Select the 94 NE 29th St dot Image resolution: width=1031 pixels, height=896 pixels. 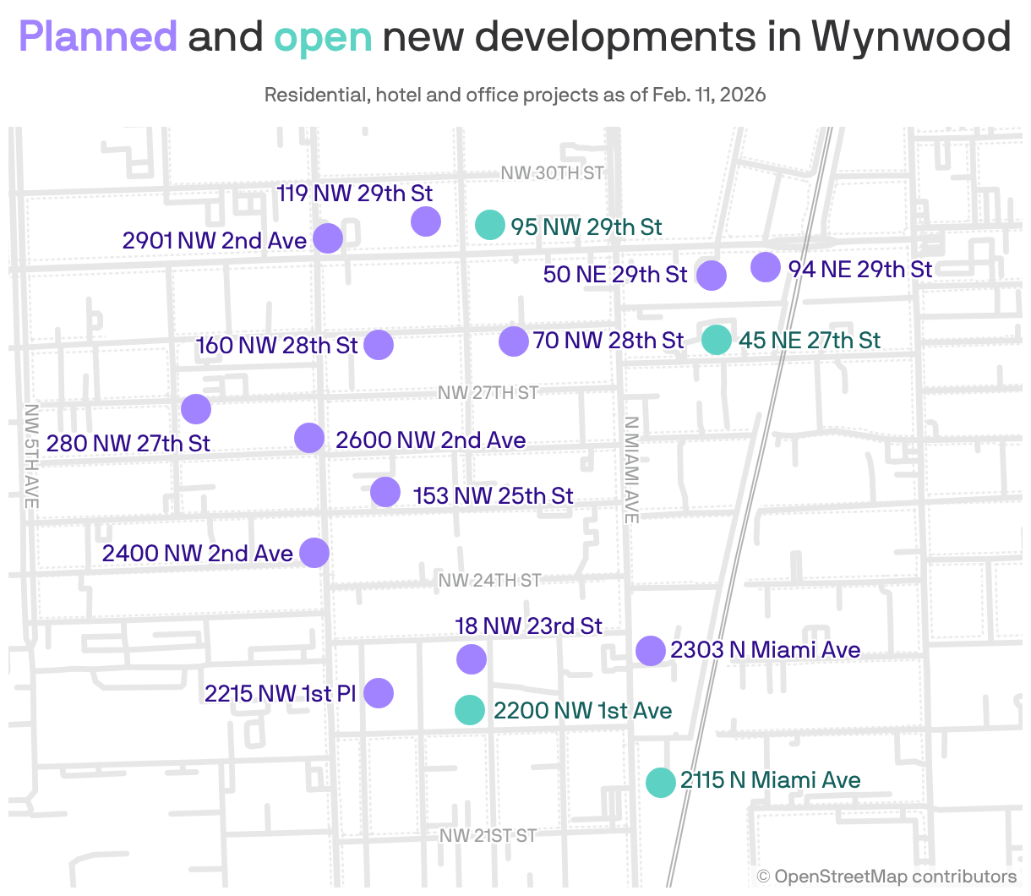tap(765, 266)
